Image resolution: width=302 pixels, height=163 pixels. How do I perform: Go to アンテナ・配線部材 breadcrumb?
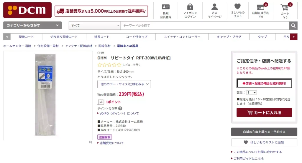coord(78,46)
